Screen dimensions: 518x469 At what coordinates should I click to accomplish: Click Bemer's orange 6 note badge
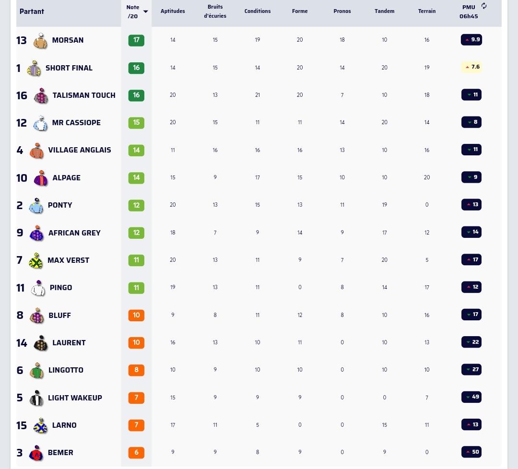pyautogui.click(x=136, y=453)
